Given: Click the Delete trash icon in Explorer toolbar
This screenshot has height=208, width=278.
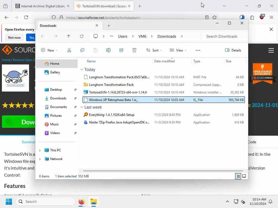Looking at the screenshot, I should click(134, 50).
